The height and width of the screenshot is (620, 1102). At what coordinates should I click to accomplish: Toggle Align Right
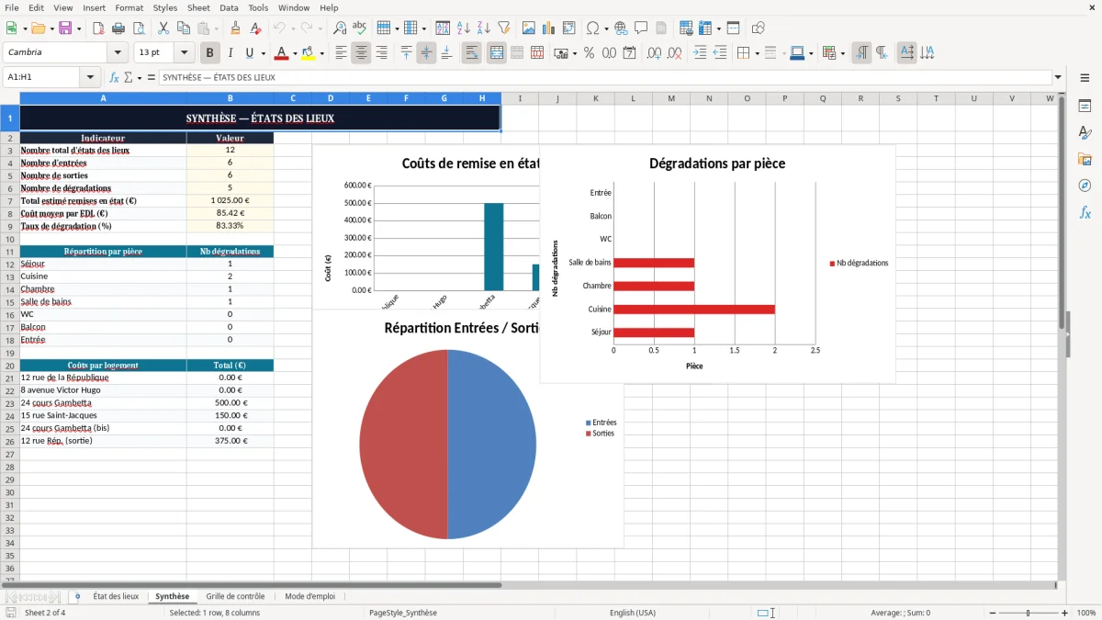(381, 53)
